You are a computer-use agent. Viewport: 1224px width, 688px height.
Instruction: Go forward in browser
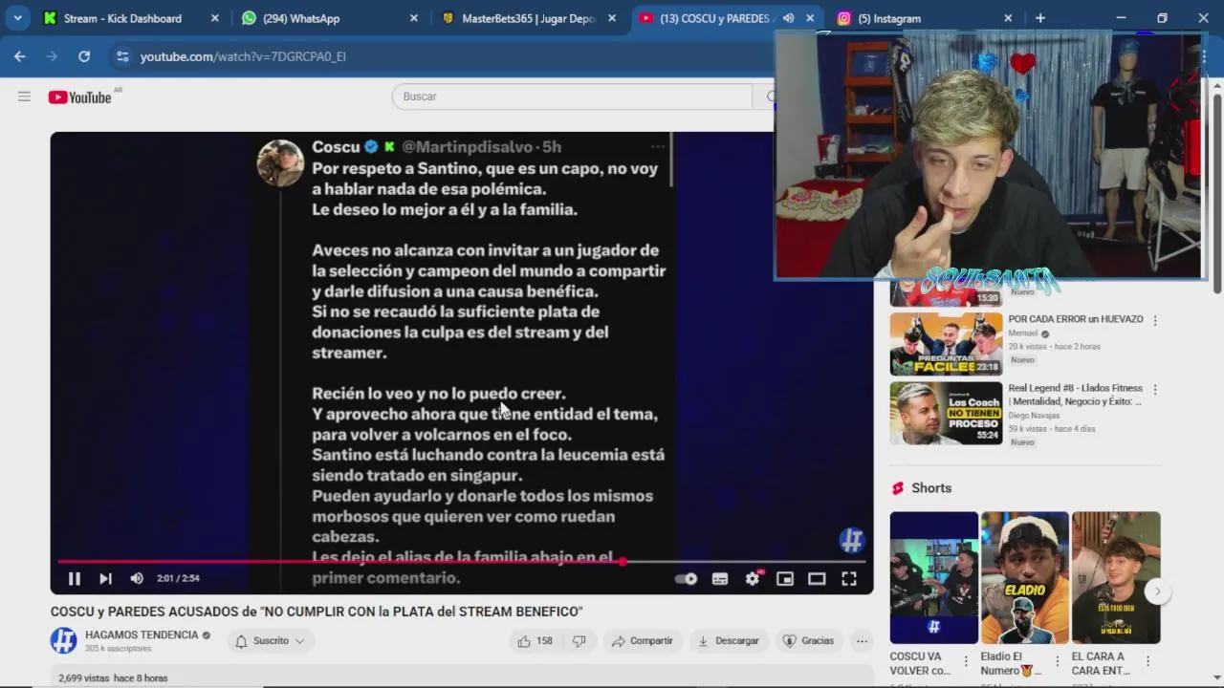[x=52, y=56]
